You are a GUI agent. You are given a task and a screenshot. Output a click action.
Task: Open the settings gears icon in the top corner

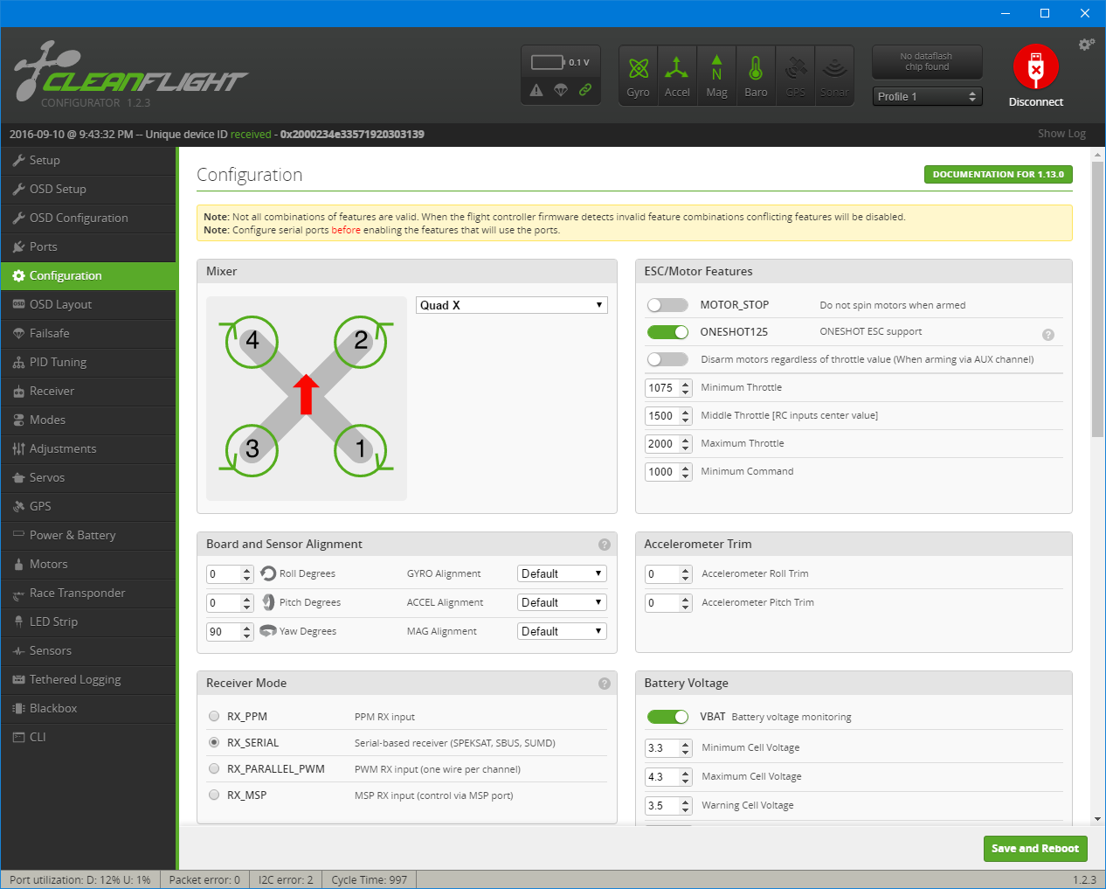(x=1087, y=44)
